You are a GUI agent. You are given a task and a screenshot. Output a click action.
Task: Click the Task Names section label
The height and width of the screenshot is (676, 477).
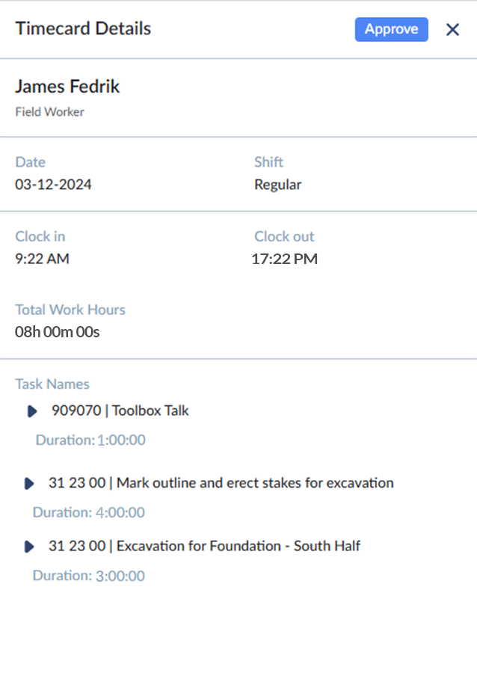pos(52,384)
